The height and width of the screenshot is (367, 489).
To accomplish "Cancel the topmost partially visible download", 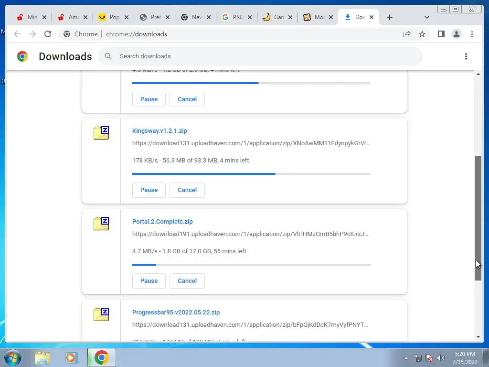I will click(187, 99).
